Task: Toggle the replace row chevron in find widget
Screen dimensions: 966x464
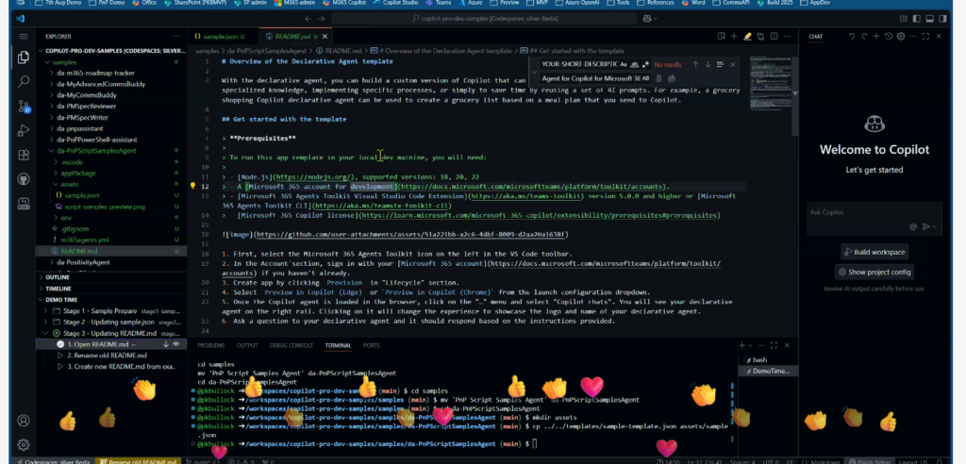Action: pos(533,71)
